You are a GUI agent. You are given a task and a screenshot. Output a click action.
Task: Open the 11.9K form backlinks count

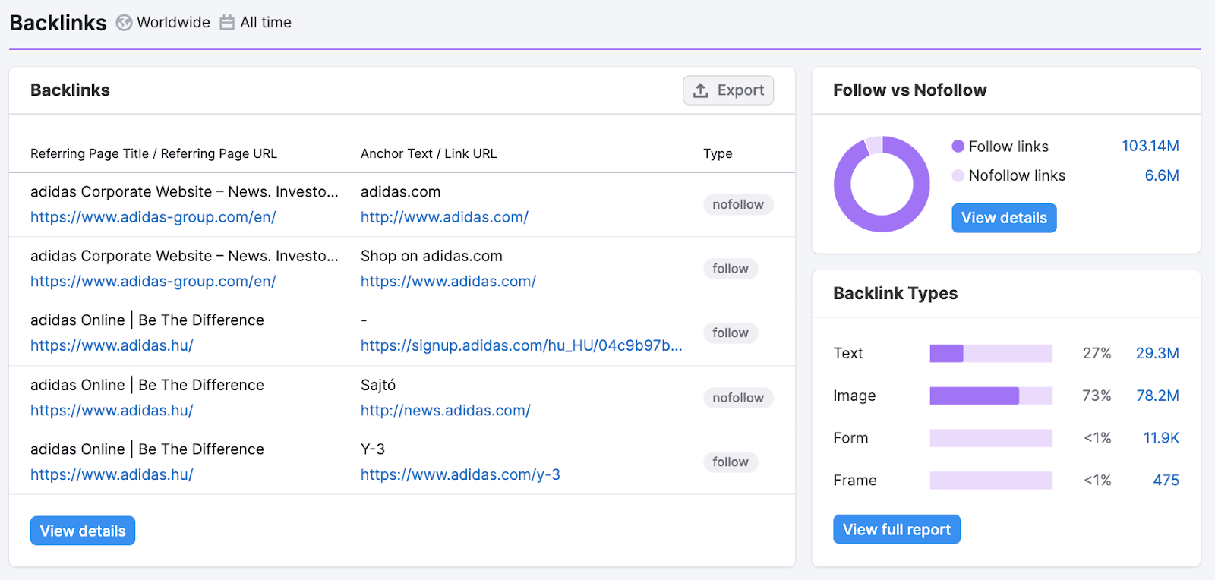click(1161, 438)
